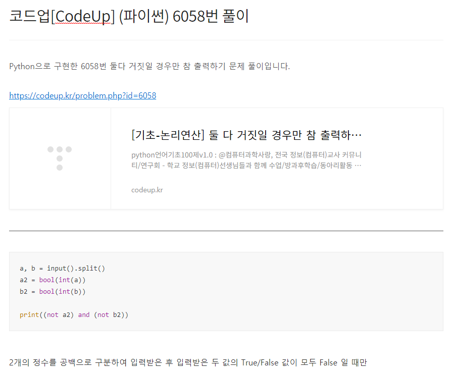Screen dimensions: 454x372
Task: Click the paragraph beginning 2개의 정수를 공백으로
Action: click(188, 362)
